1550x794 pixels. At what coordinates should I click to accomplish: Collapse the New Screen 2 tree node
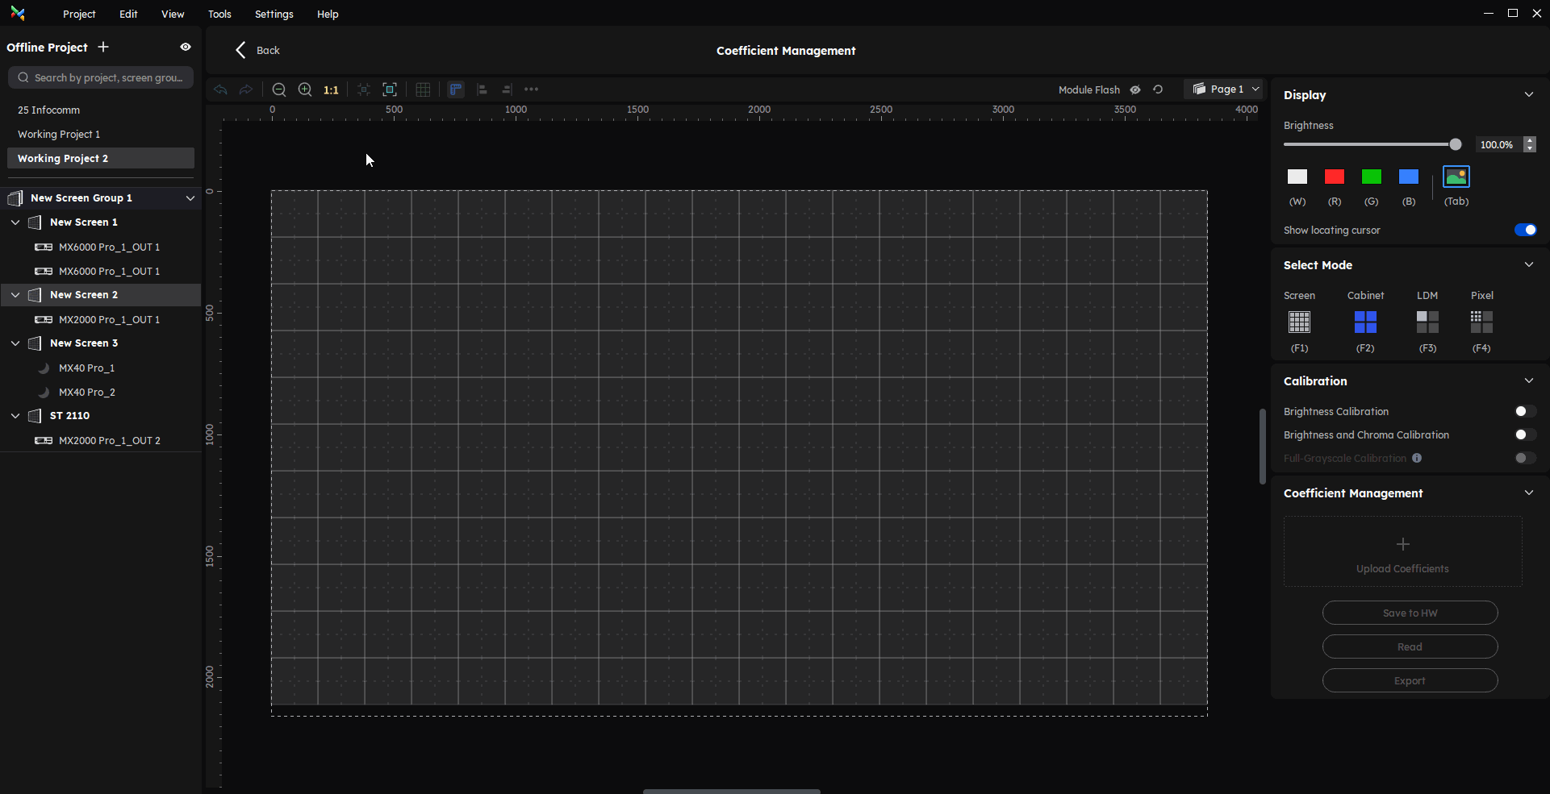[x=15, y=295]
